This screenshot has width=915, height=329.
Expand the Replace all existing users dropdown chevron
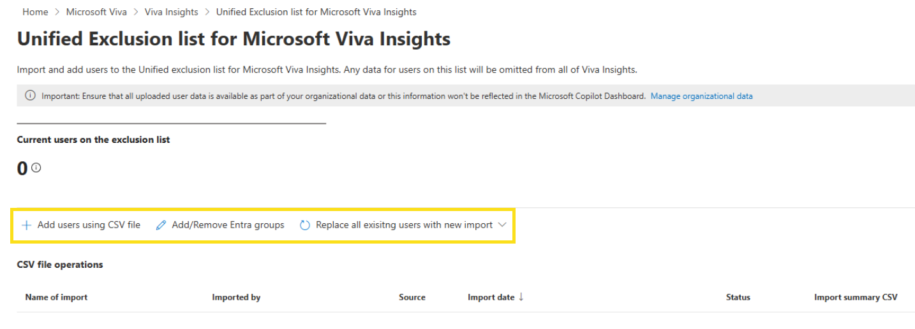(x=502, y=225)
